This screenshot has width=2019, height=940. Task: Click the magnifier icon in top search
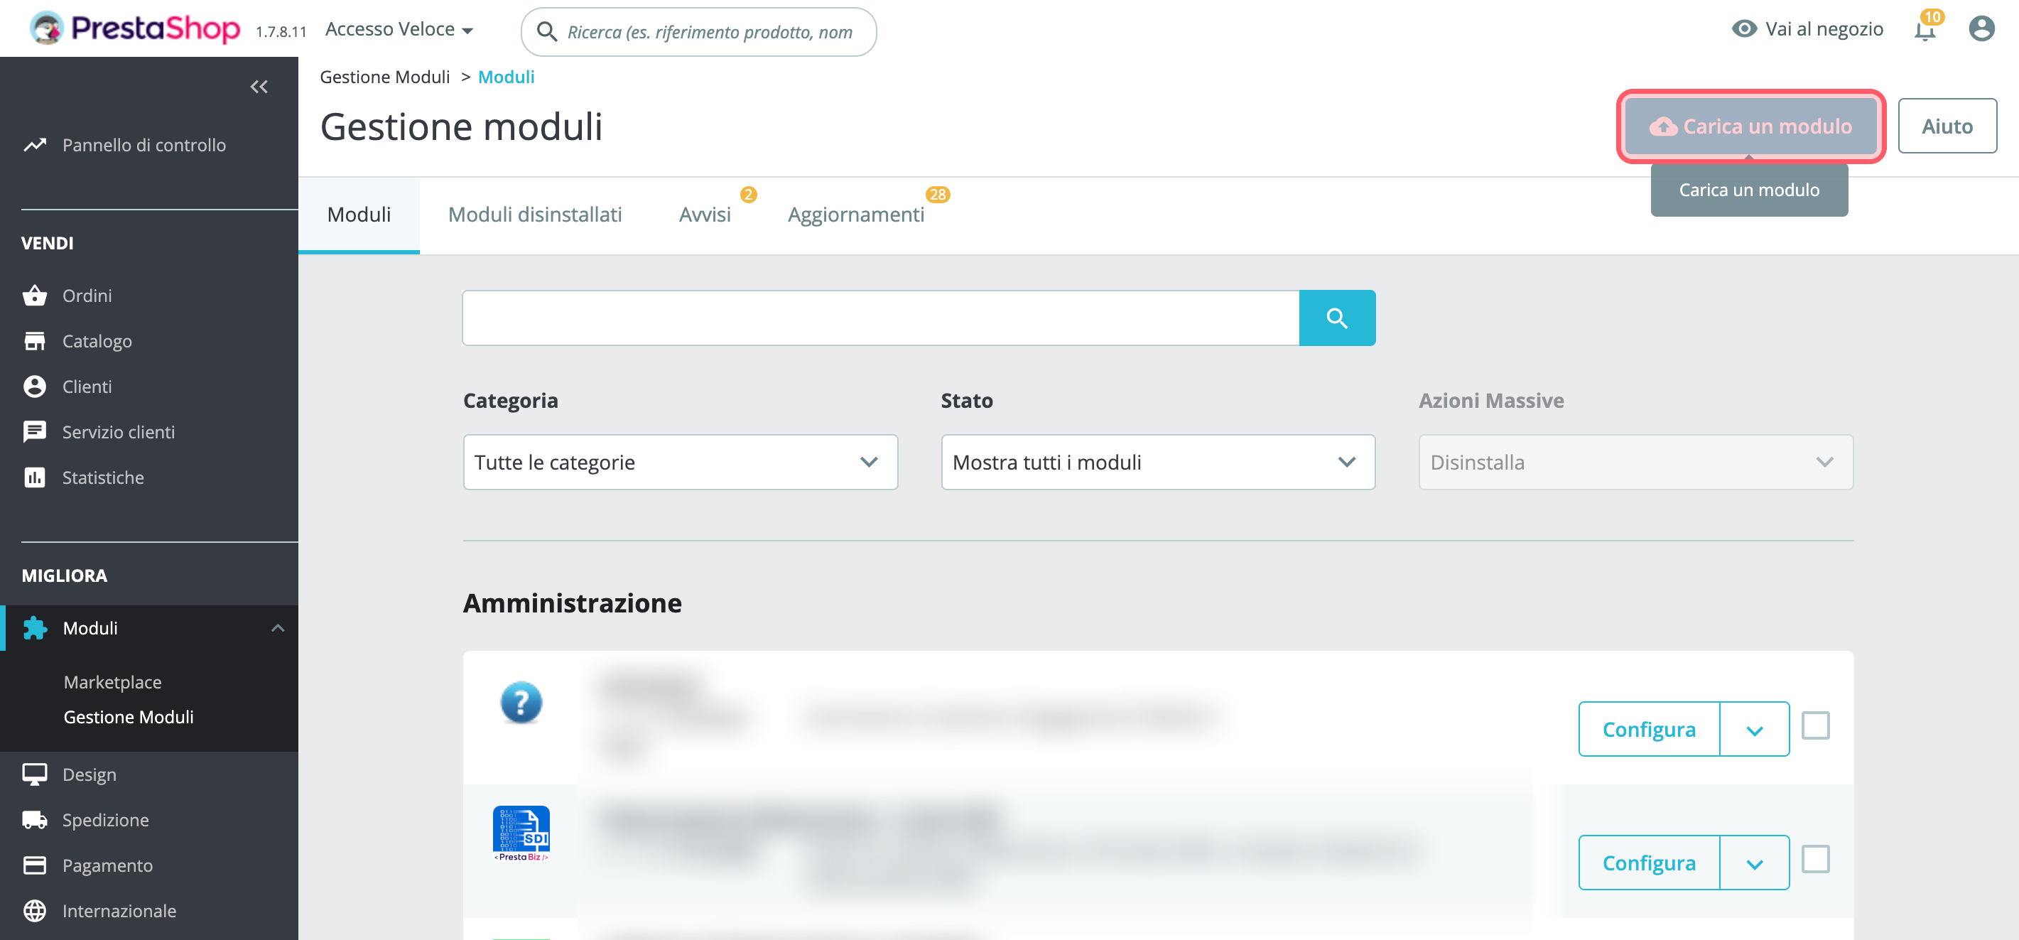tap(546, 32)
